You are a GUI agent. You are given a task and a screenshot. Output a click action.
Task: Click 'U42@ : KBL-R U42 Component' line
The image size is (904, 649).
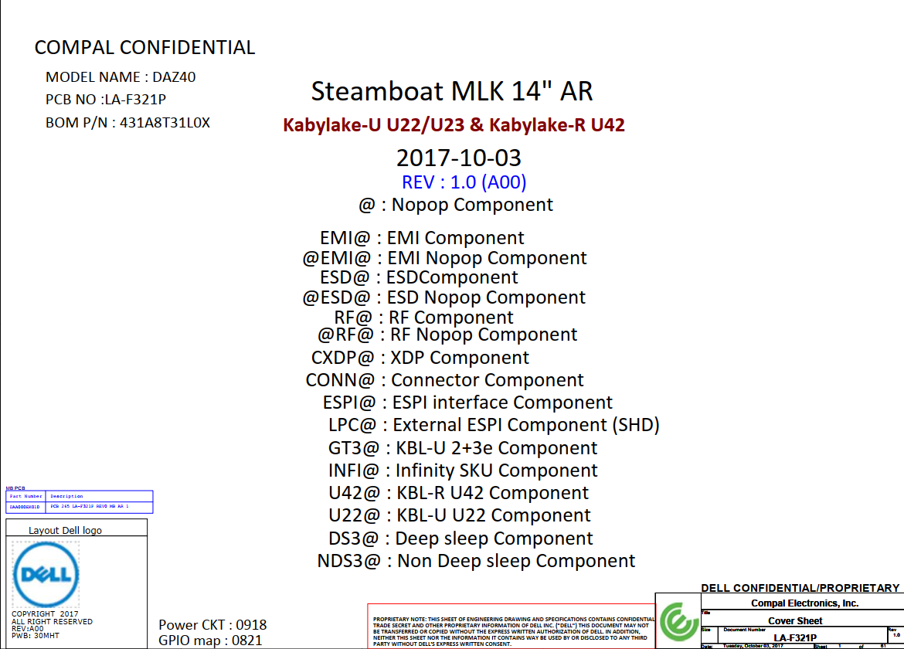pyautogui.click(x=458, y=493)
